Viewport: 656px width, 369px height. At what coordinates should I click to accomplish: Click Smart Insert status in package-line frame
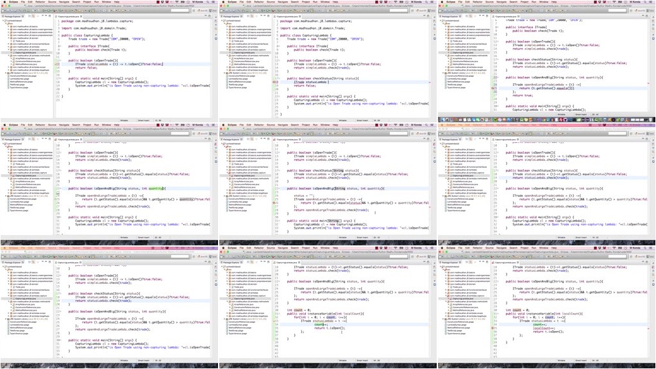(x=144, y=120)
